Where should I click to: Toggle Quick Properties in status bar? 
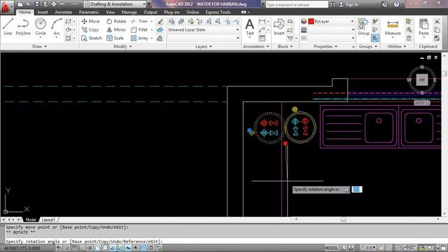point(151,248)
